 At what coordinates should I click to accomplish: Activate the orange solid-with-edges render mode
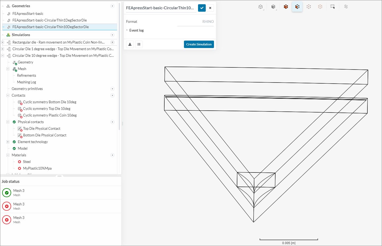(x=286, y=7)
